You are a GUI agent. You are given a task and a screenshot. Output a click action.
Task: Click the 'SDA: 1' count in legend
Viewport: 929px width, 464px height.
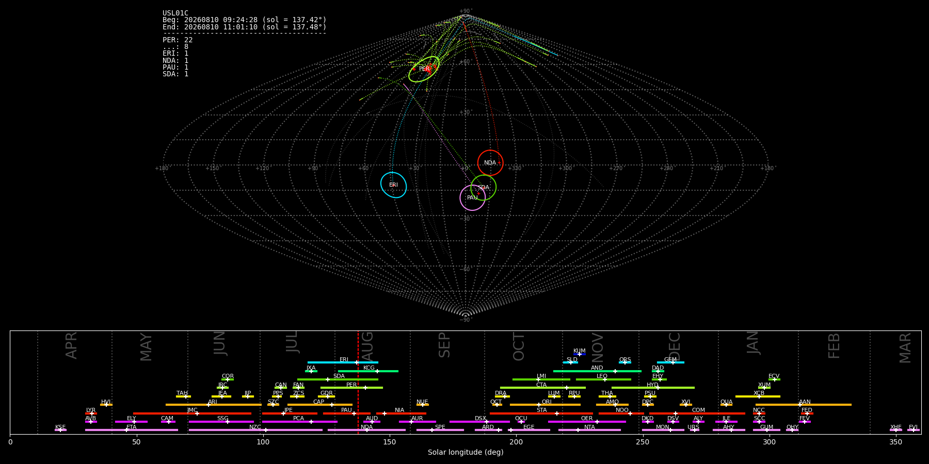(x=175, y=74)
